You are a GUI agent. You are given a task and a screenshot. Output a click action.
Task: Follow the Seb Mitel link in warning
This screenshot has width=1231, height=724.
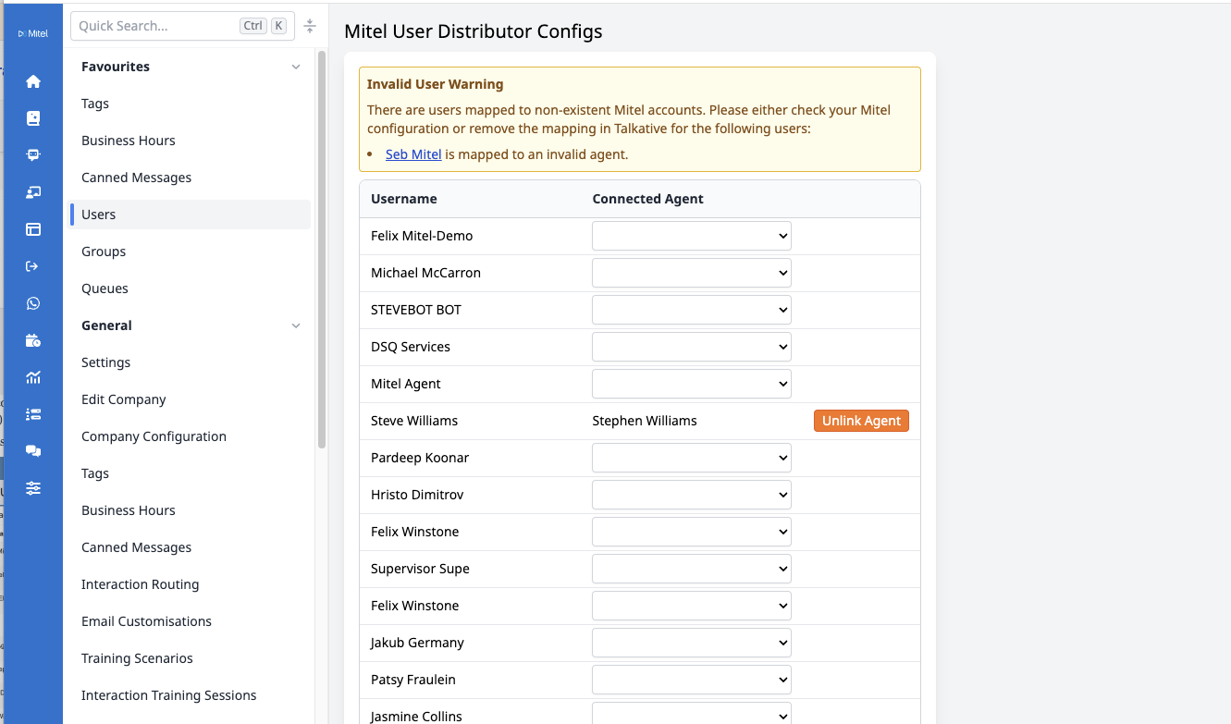pyautogui.click(x=413, y=154)
